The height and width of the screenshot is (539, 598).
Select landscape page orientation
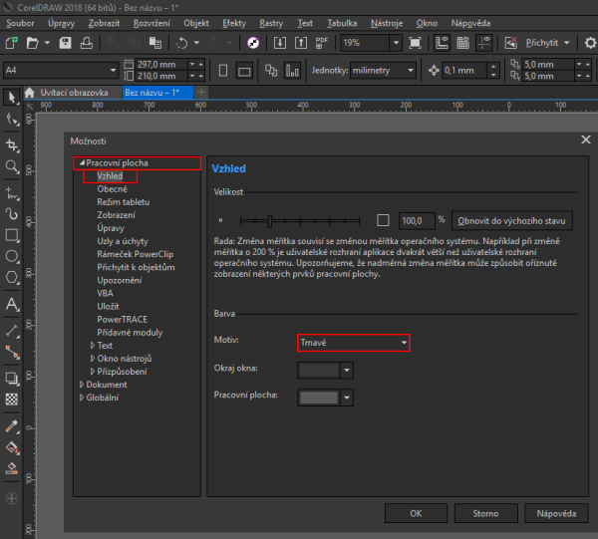click(x=244, y=71)
